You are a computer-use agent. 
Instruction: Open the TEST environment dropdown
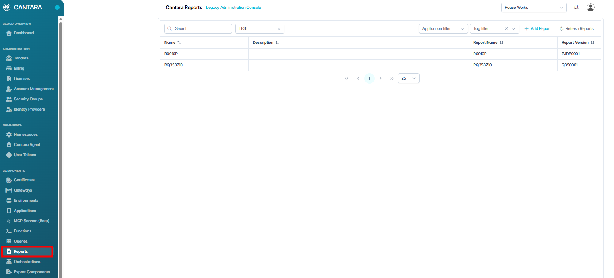tap(260, 28)
